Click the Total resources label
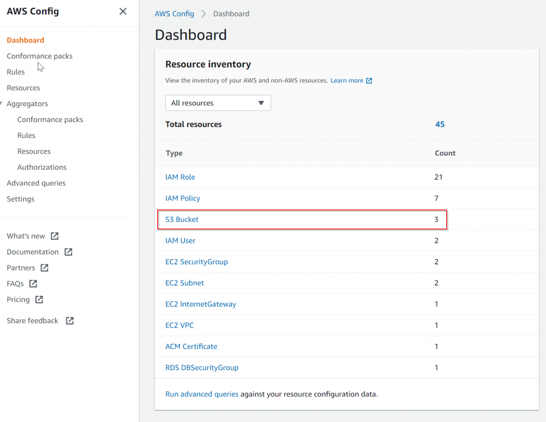546x422 pixels. 194,124
